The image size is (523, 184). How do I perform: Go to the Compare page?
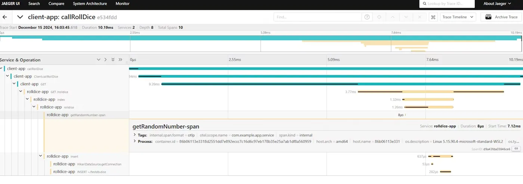(x=56, y=4)
